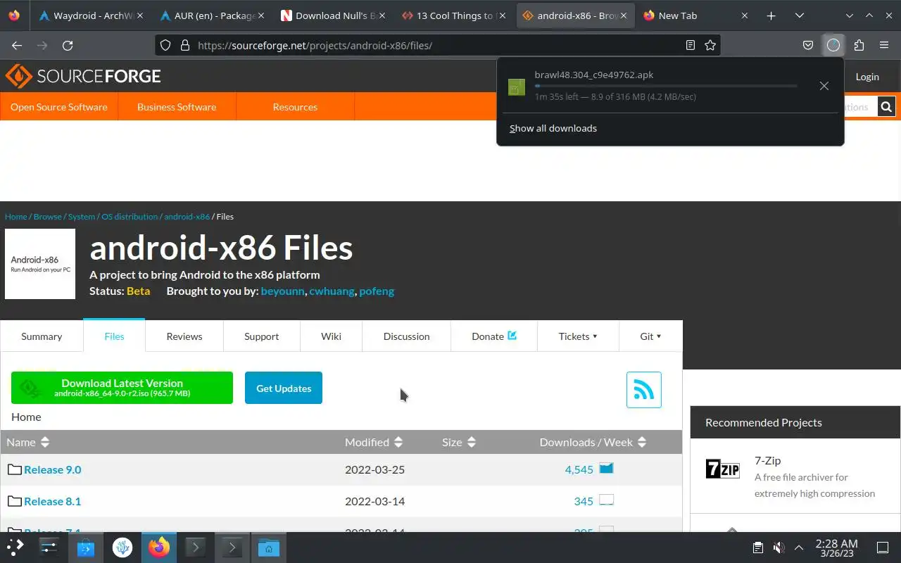Screen dimensions: 901x563
Task: Click the Release 8.1 downloads chart icon
Action: pos(606,500)
